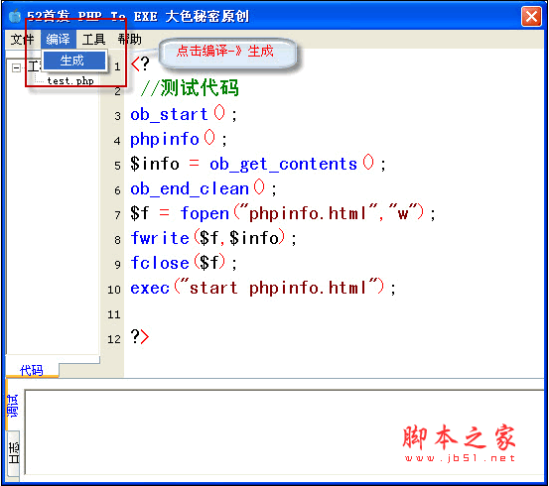The width and height of the screenshot is (549, 486).
Task: Switch to the 代码 tab
Action: [x=32, y=370]
